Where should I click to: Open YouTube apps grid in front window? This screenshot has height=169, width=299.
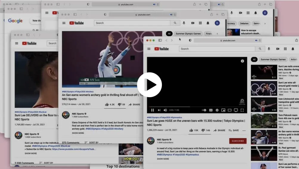[x=285, y=49]
